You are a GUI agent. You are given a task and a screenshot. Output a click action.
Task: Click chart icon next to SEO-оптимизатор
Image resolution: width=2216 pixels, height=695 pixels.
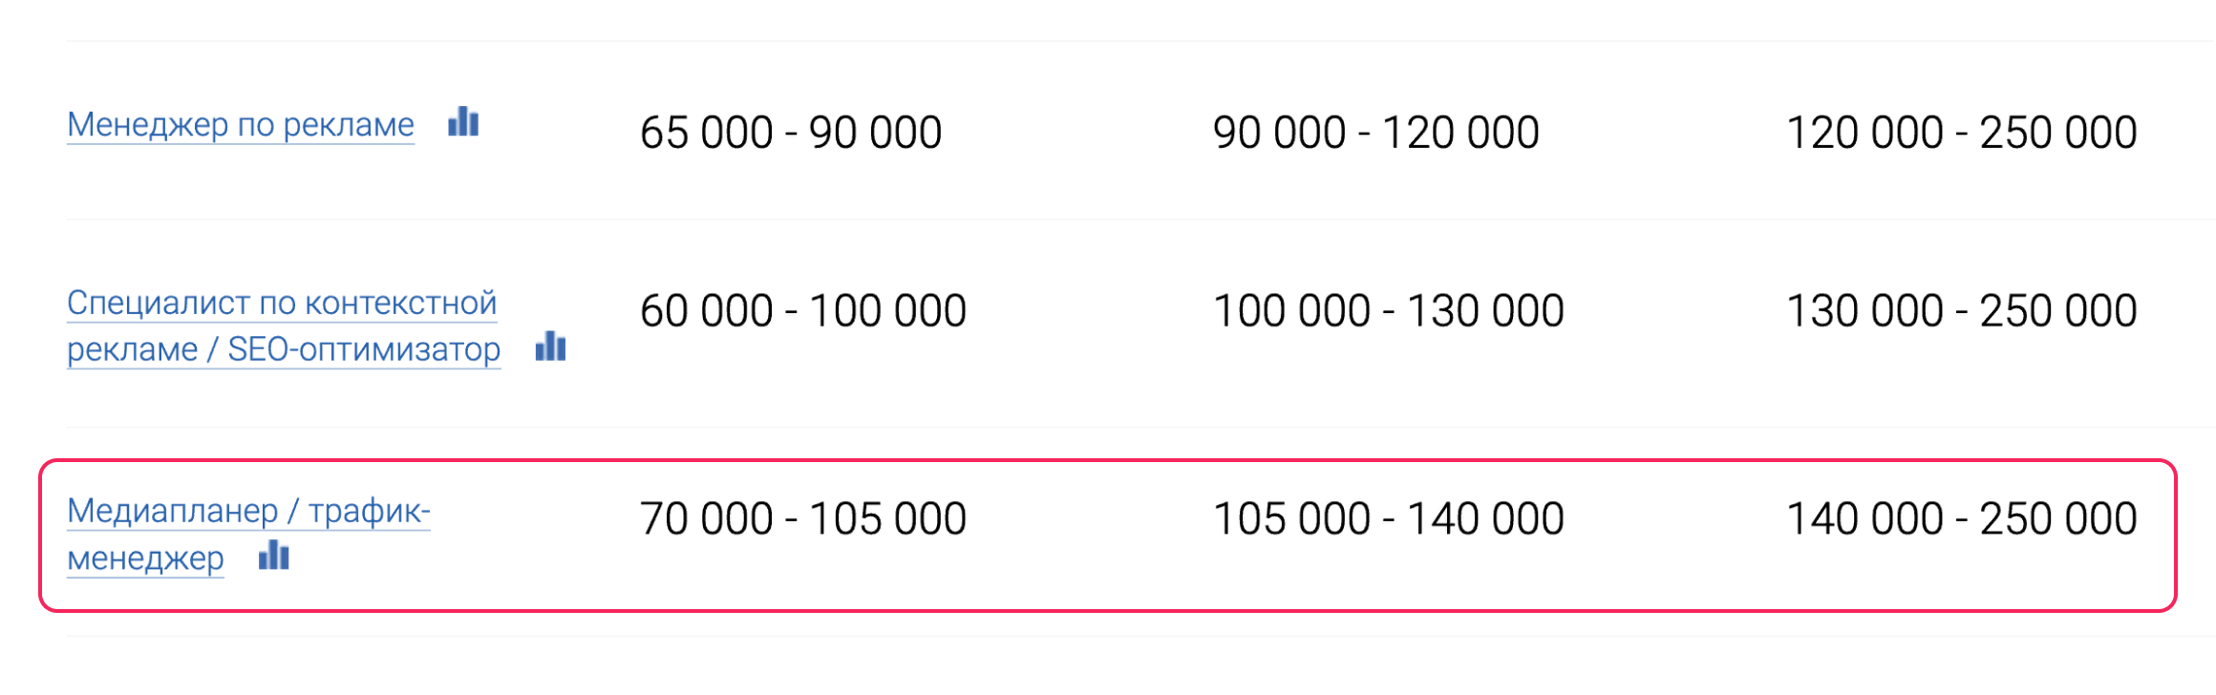point(551,346)
